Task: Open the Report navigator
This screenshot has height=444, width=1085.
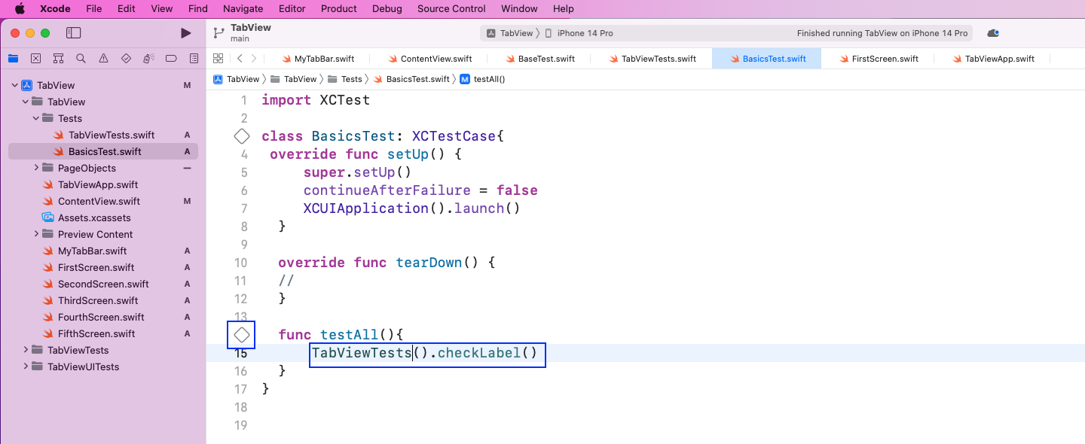Action: pyautogui.click(x=194, y=59)
